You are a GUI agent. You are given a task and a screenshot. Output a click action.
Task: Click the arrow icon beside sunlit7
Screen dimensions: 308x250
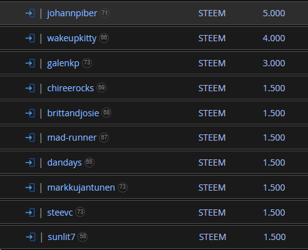tap(31, 237)
